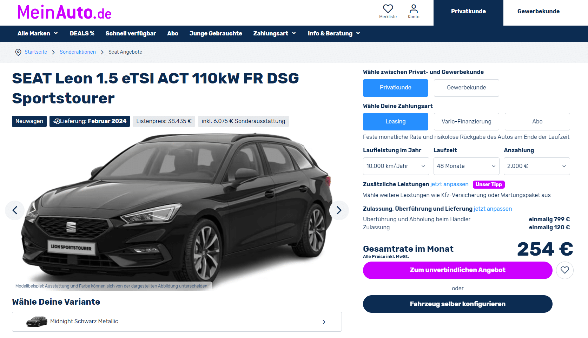This screenshot has height=338, width=588.
Task: Expand the Alle Marken menu
Action: pos(38,33)
